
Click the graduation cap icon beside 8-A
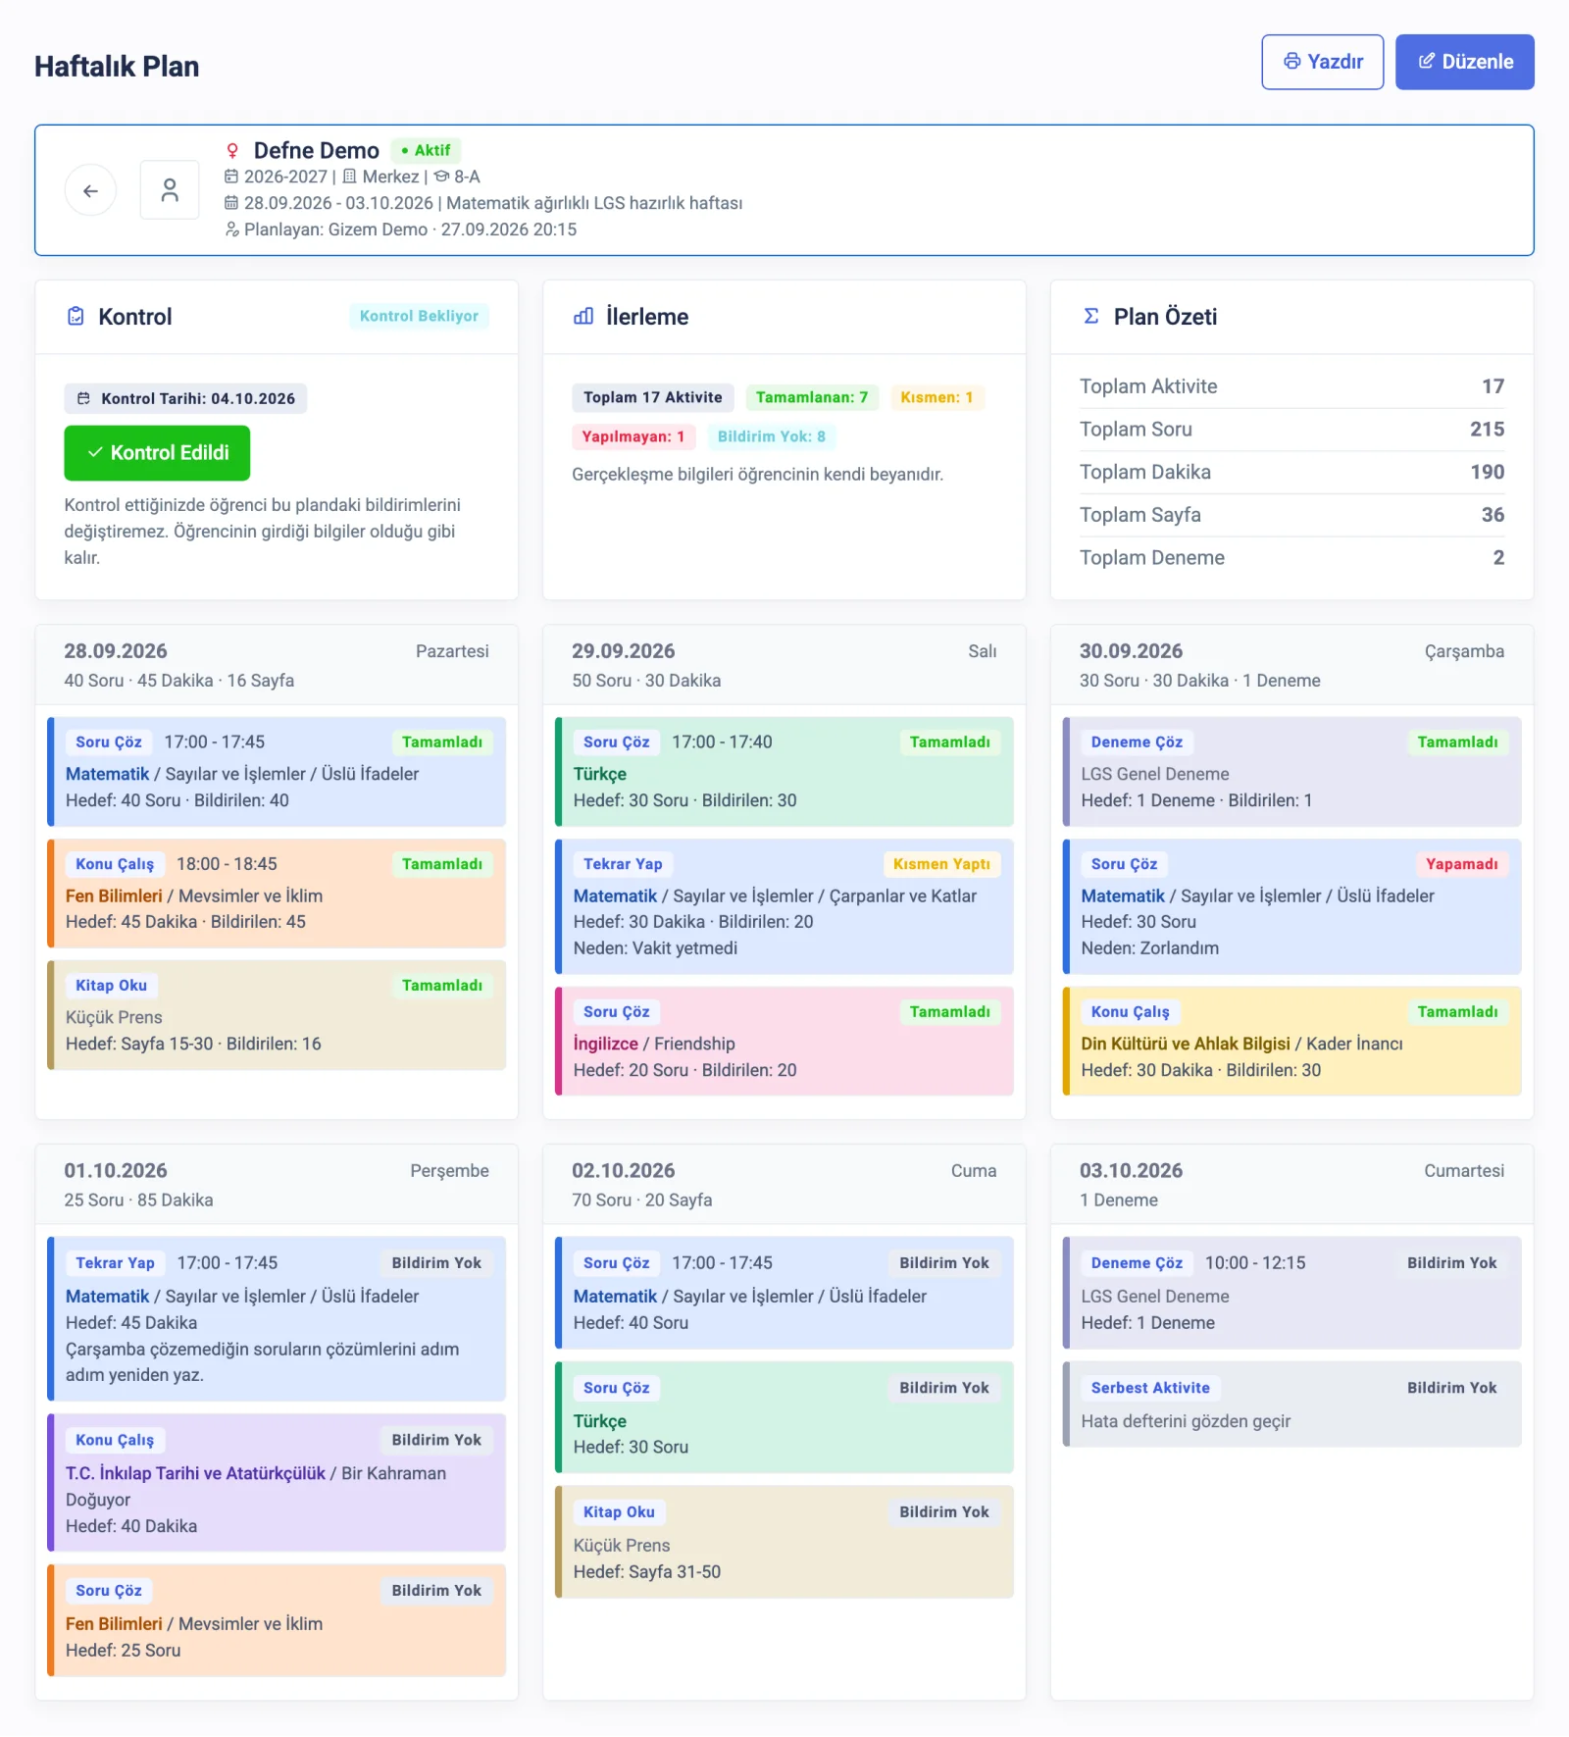(x=441, y=177)
